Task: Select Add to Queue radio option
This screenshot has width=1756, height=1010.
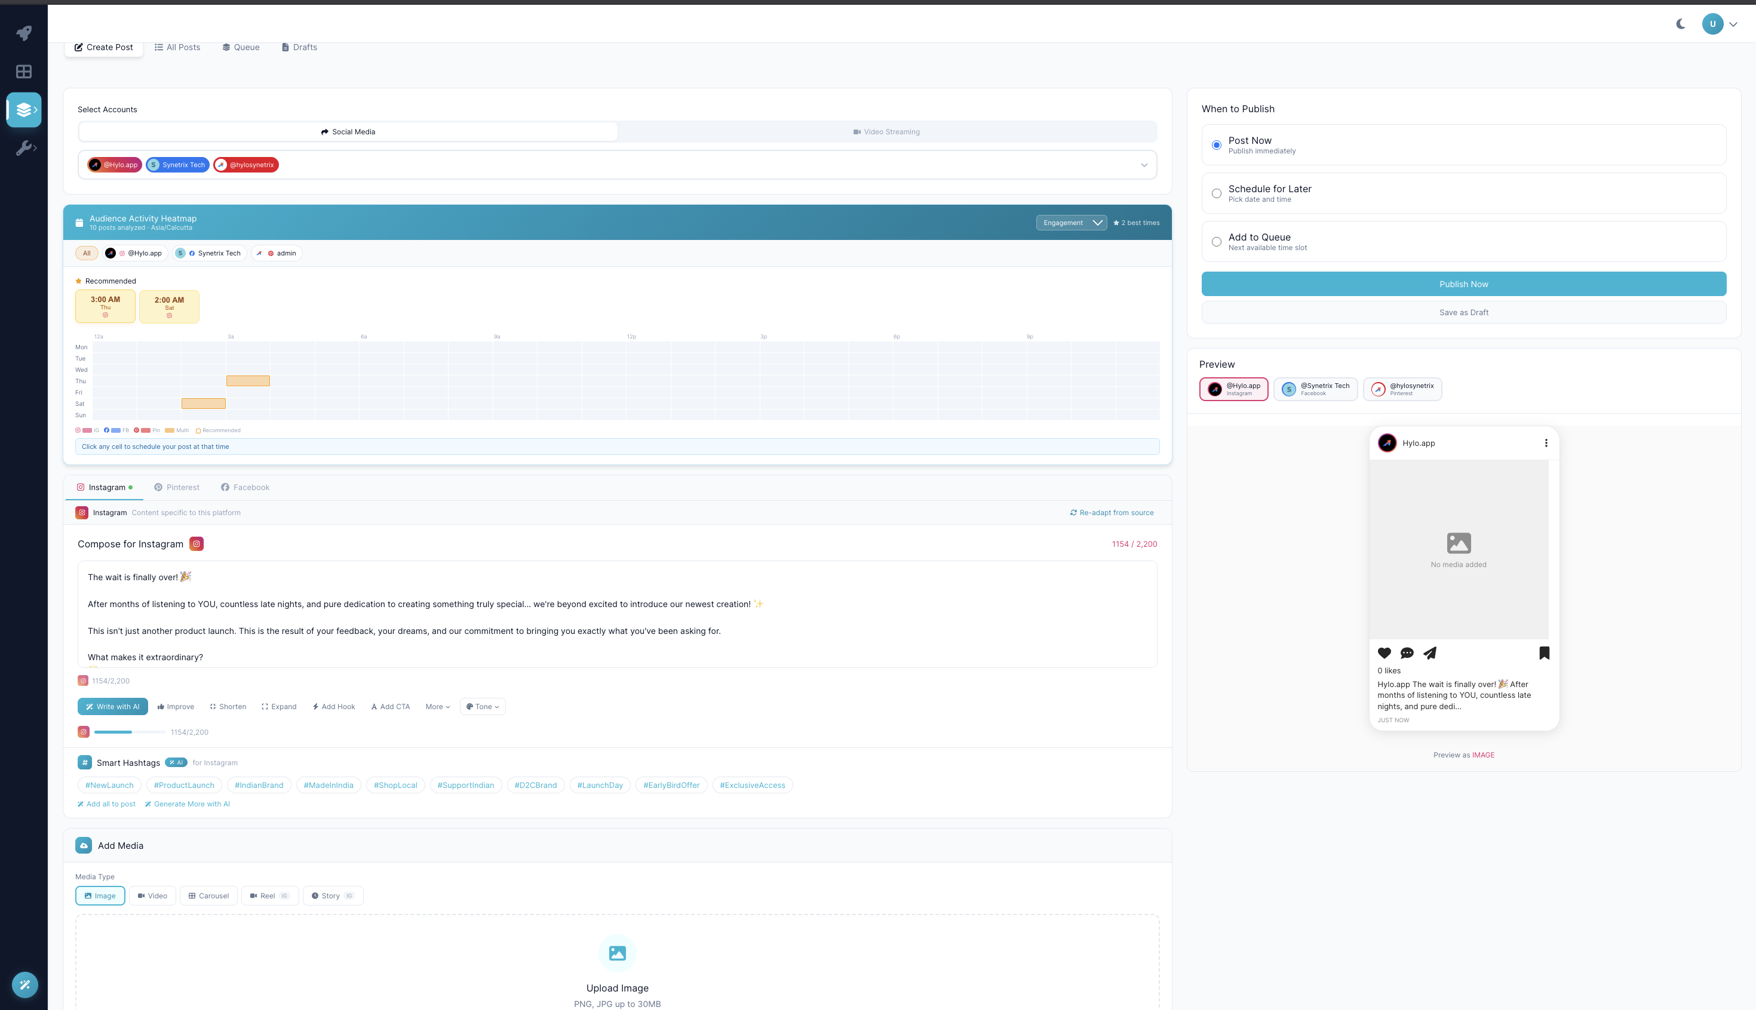Action: pyautogui.click(x=1216, y=242)
